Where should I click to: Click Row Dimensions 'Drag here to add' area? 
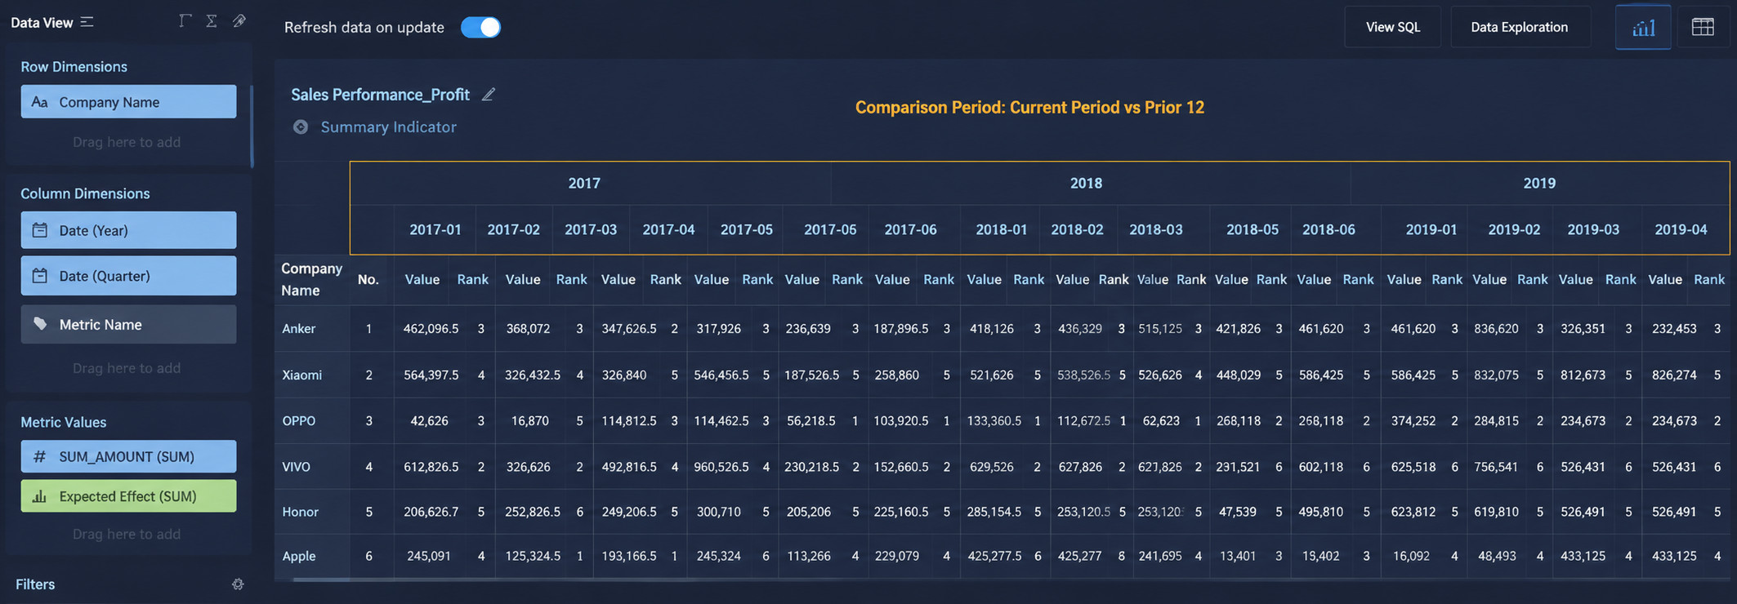pos(127,142)
